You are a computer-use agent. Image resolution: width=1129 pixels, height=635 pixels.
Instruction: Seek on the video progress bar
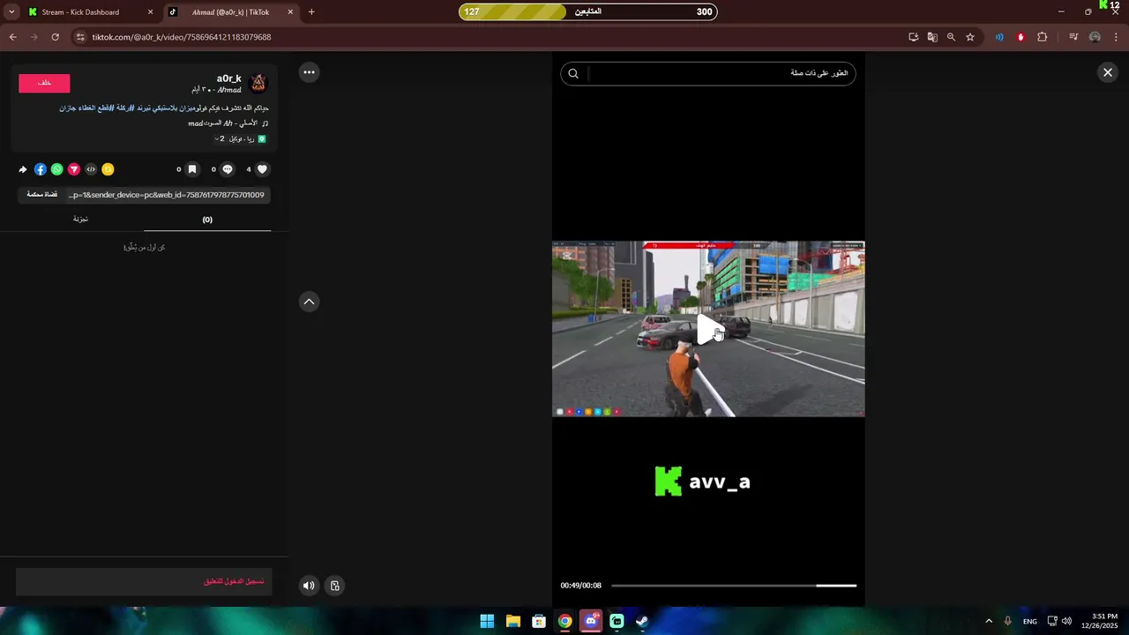[x=734, y=586]
